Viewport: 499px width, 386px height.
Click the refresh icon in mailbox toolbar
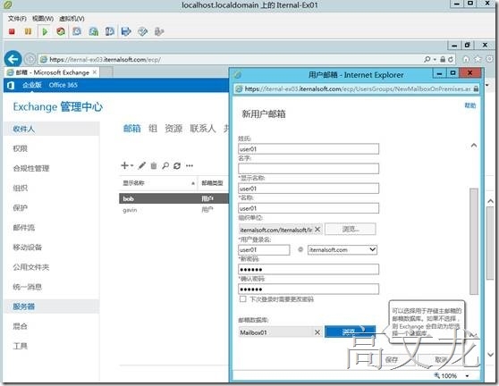tap(177, 165)
